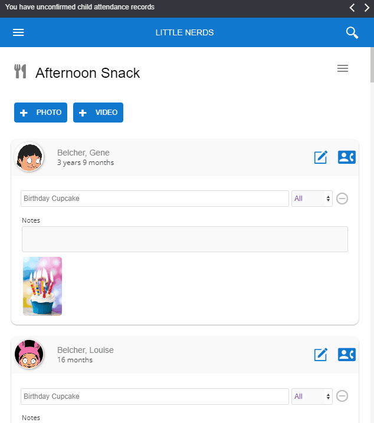The width and height of the screenshot is (374, 423).
Task: Click the fork and knife meal icon
Action: point(20,71)
